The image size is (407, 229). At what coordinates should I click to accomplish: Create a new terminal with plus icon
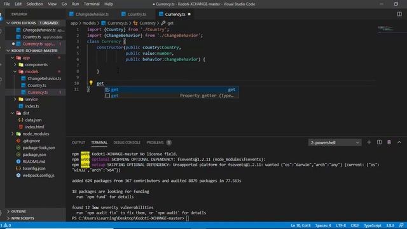(x=369, y=142)
